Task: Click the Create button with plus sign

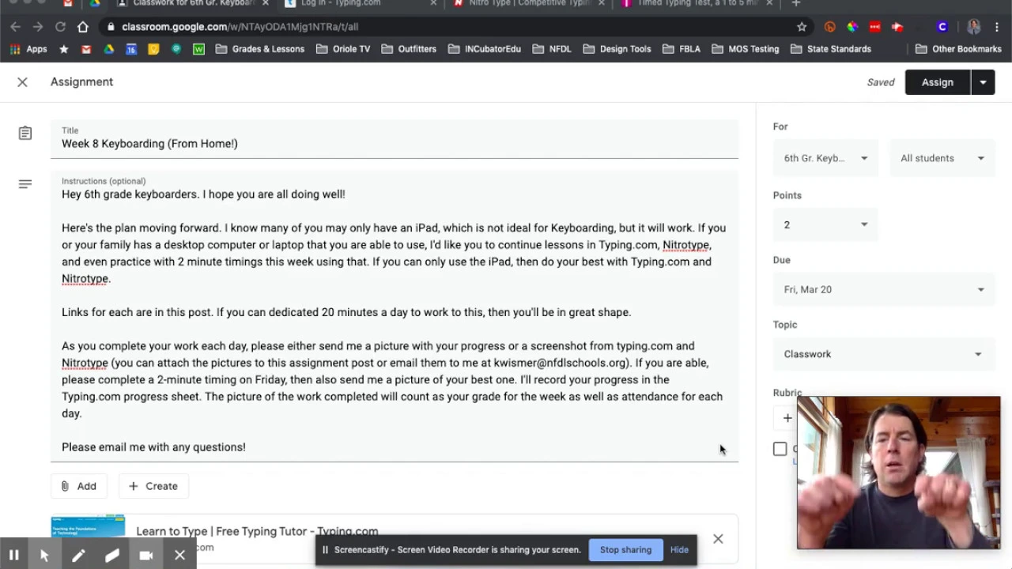Action: 153,486
